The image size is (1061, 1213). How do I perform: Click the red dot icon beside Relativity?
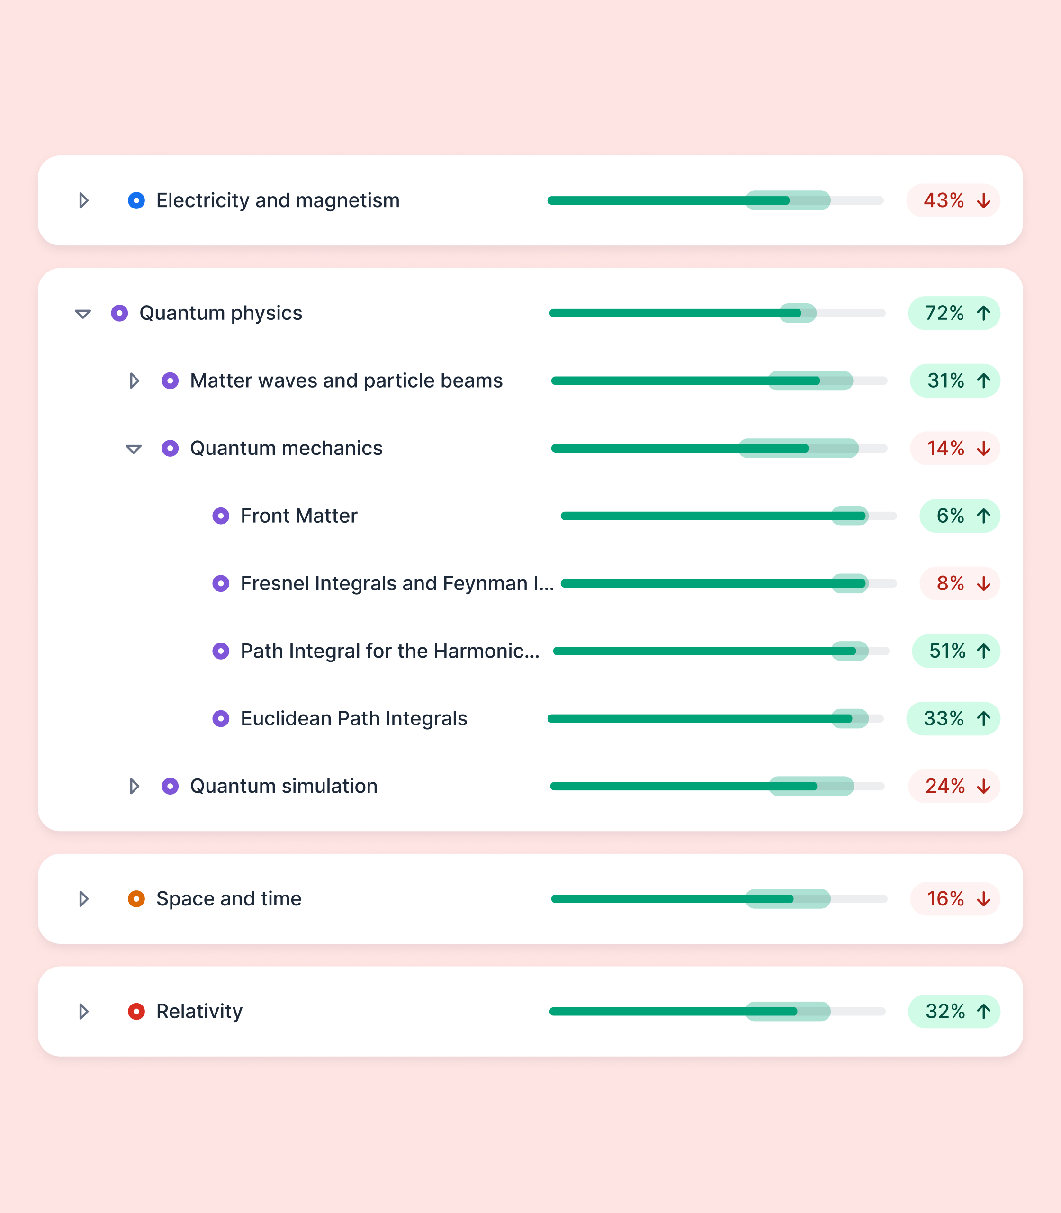click(136, 1012)
